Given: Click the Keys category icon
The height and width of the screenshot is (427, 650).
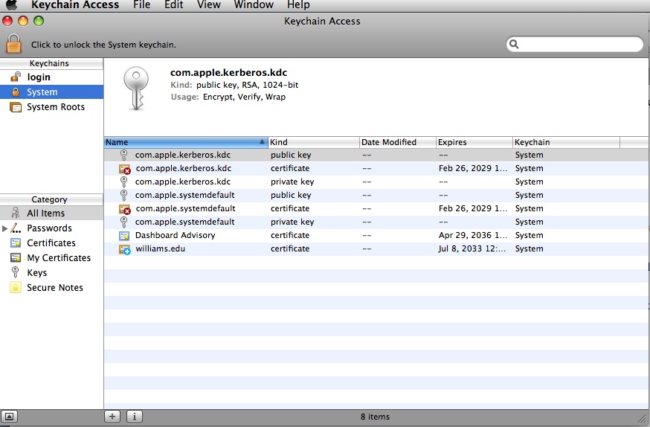Looking at the screenshot, I should click(16, 272).
